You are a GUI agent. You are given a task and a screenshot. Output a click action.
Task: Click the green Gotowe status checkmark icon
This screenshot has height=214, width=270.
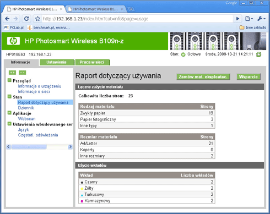[183, 54]
